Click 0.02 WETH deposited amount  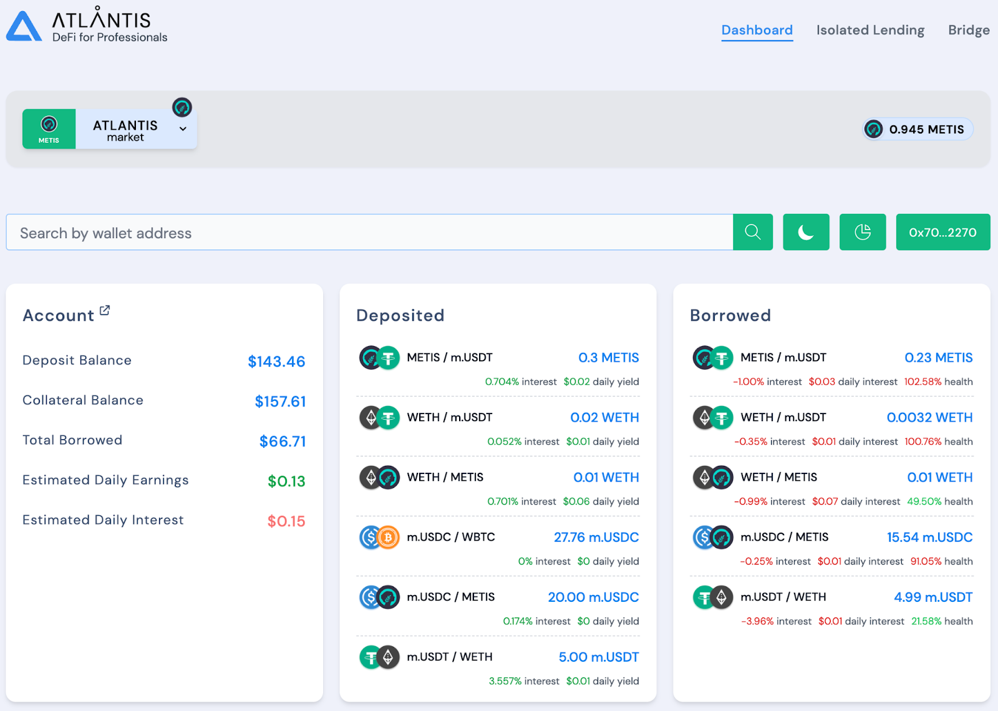(604, 418)
